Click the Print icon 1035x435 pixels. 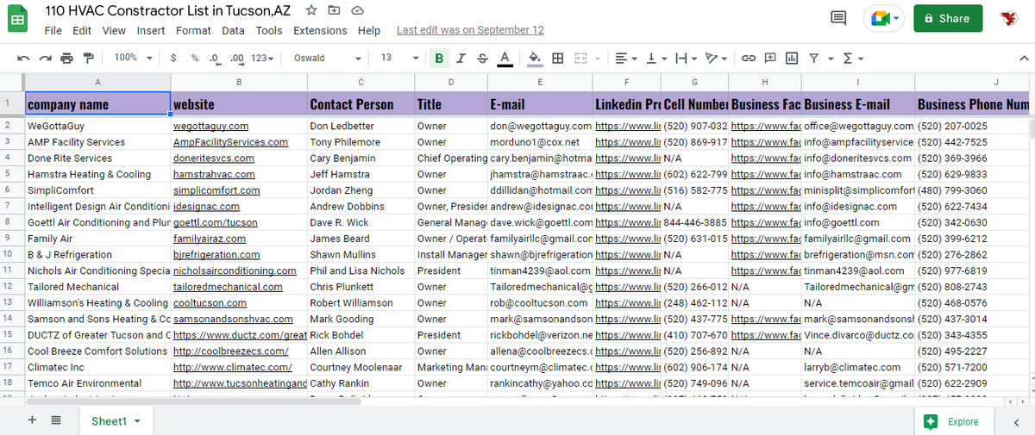coord(66,58)
